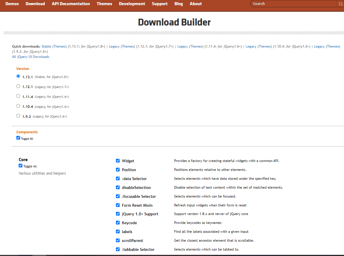
Task: Select version 1.11.4 radio button
Action: (x=18, y=96)
